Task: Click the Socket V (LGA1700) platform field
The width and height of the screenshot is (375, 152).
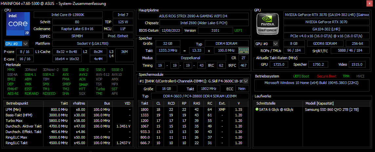Action: tap(93, 44)
